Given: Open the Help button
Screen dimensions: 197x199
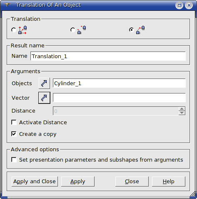Looking at the screenshot, I should (169, 182).
